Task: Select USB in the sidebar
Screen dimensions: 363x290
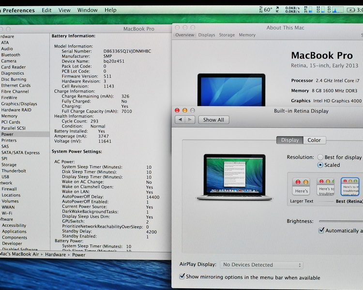Action: click(5, 177)
